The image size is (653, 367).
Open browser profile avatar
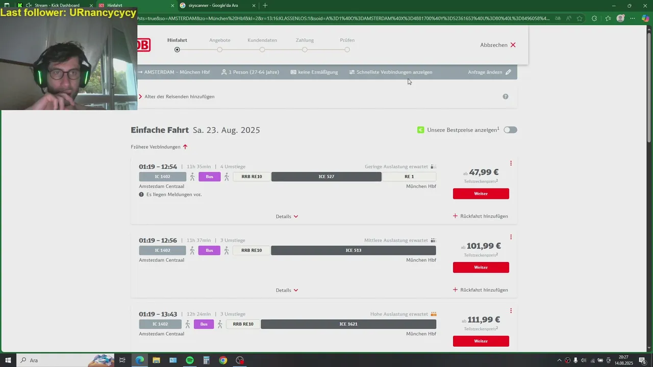click(620, 18)
